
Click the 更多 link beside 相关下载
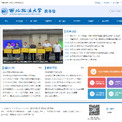(x=82, y=68)
